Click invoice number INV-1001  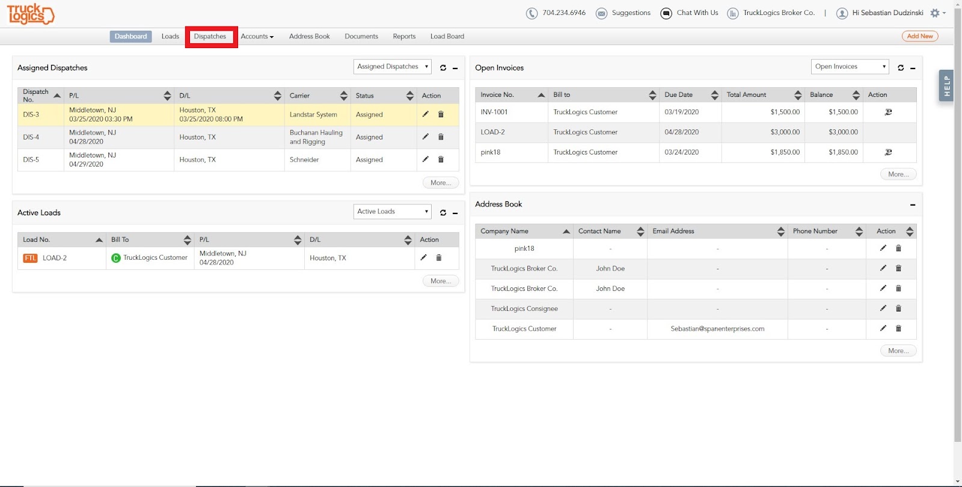point(494,112)
